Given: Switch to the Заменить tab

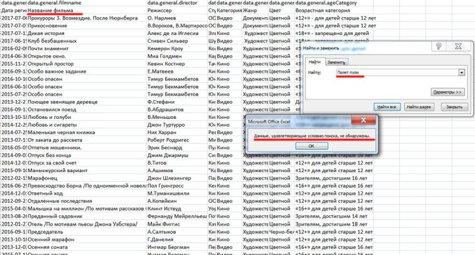Looking at the screenshot, I should coord(336,62).
